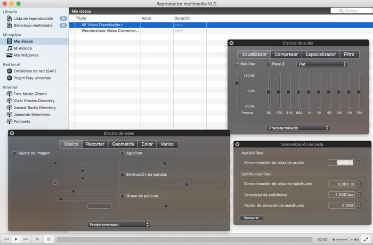Image resolution: width=373 pixels, height=245 pixels.
Task: Toggle the playlist view icon
Action: pyautogui.click(x=48, y=240)
